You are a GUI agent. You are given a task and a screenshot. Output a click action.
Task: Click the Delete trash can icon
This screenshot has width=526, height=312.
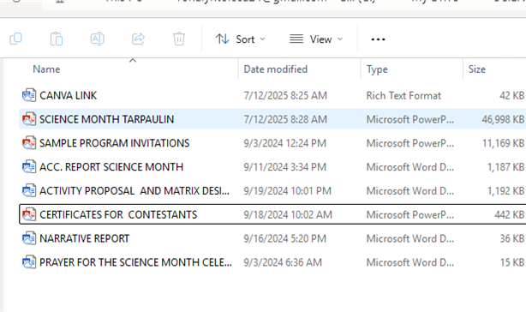click(179, 39)
